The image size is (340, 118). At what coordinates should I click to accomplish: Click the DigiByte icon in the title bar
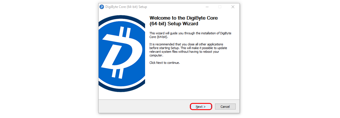[102, 7]
